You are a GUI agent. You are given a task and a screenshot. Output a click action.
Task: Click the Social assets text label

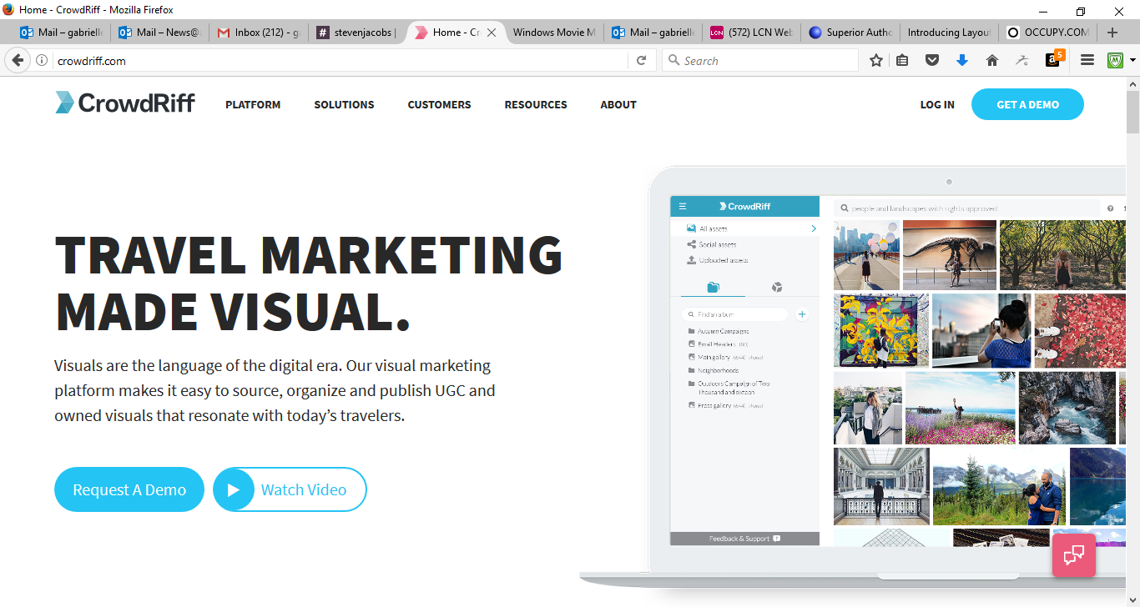(718, 244)
